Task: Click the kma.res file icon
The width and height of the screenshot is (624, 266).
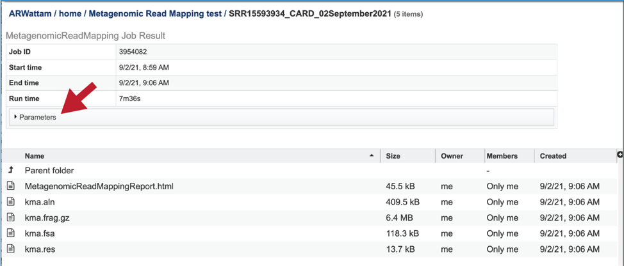Action: pyautogui.click(x=11, y=249)
